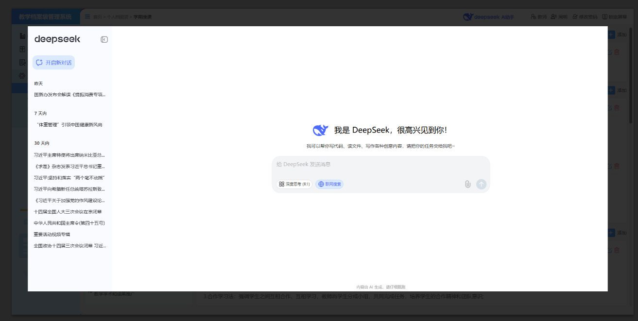Screen dimensions: 638x321
Task: Click the paperclip attachment icon
Action: coord(467,184)
